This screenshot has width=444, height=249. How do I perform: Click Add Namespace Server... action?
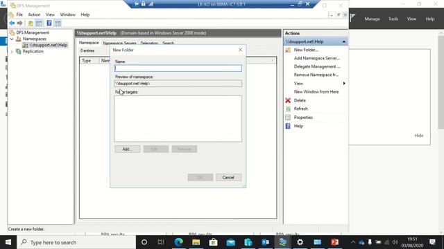316,58
